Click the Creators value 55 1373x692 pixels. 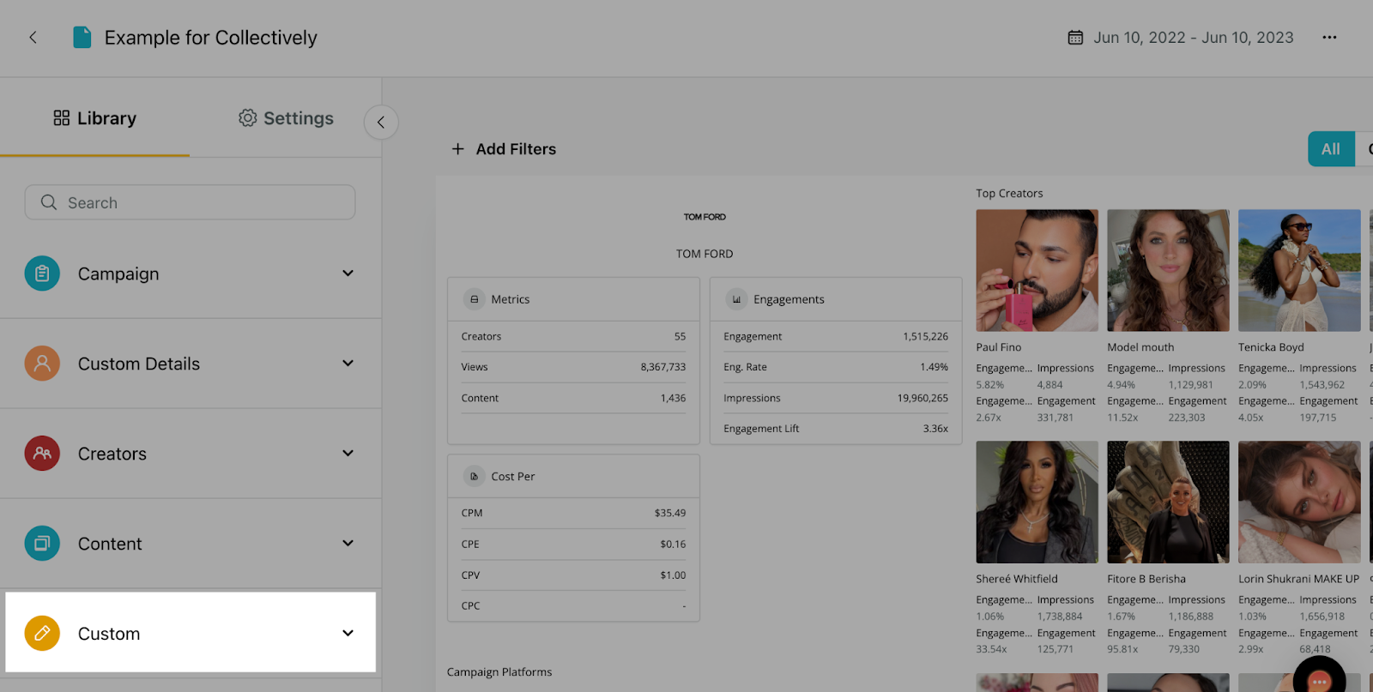680,337
